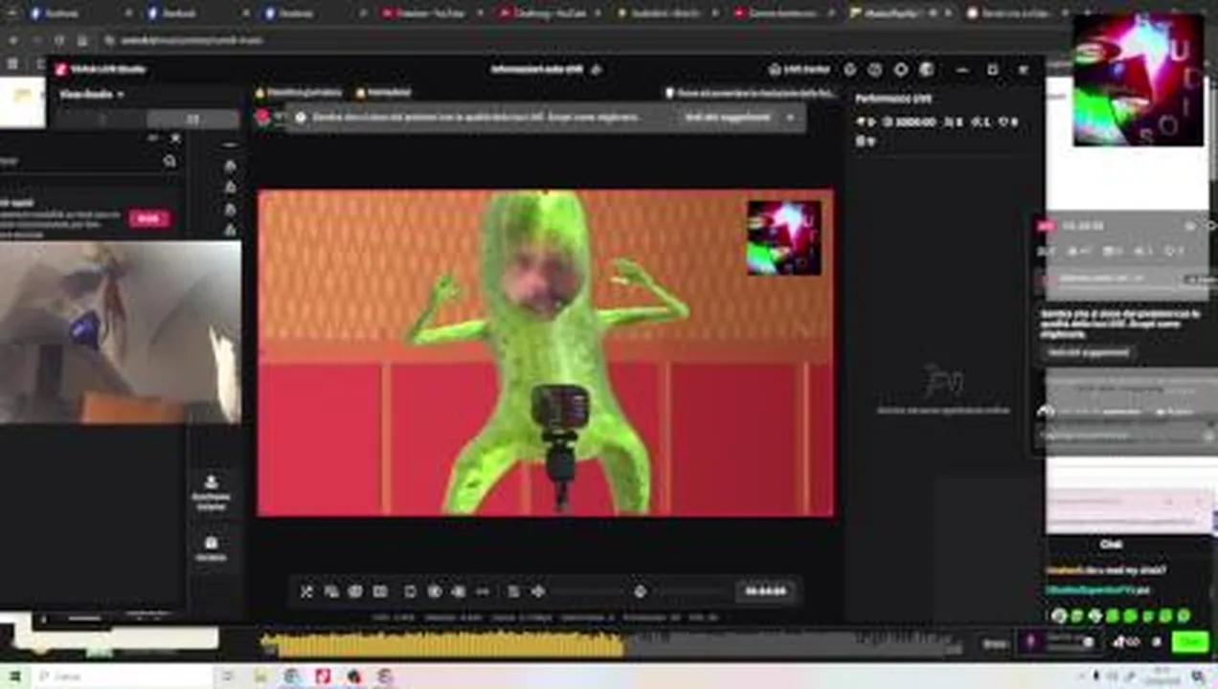Dismiss the quality warning banner
Screen dimensions: 1218x689
tap(790, 117)
